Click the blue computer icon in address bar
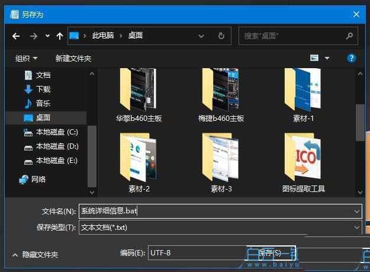Viewport: 370px width, 272px height. [74, 36]
